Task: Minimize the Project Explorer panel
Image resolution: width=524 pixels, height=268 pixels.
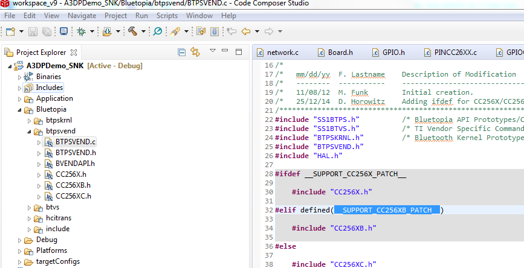Action: [x=225, y=50]
